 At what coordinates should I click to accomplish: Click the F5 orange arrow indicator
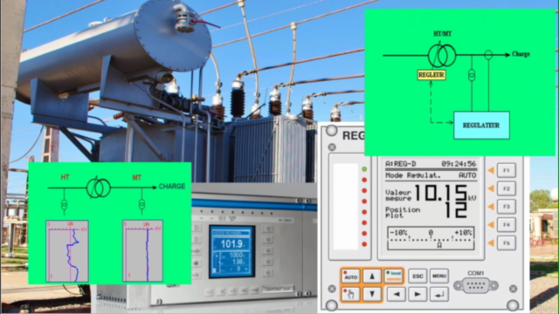pos(491,243)
